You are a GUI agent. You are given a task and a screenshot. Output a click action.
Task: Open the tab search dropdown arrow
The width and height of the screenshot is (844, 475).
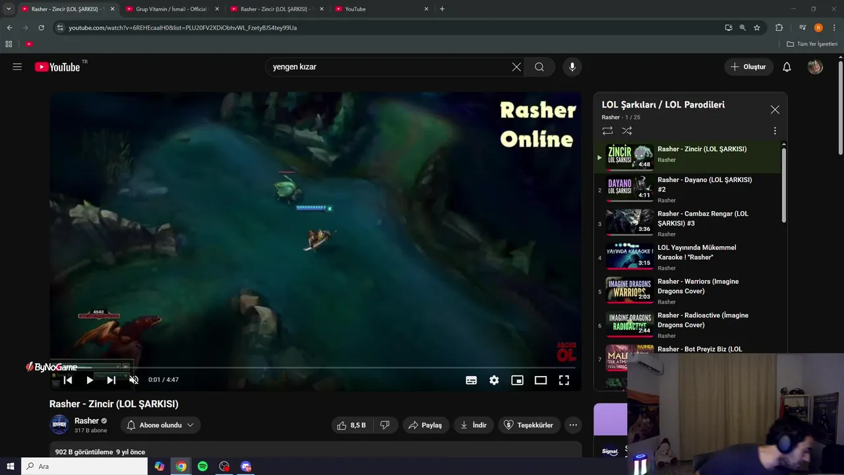9,9
